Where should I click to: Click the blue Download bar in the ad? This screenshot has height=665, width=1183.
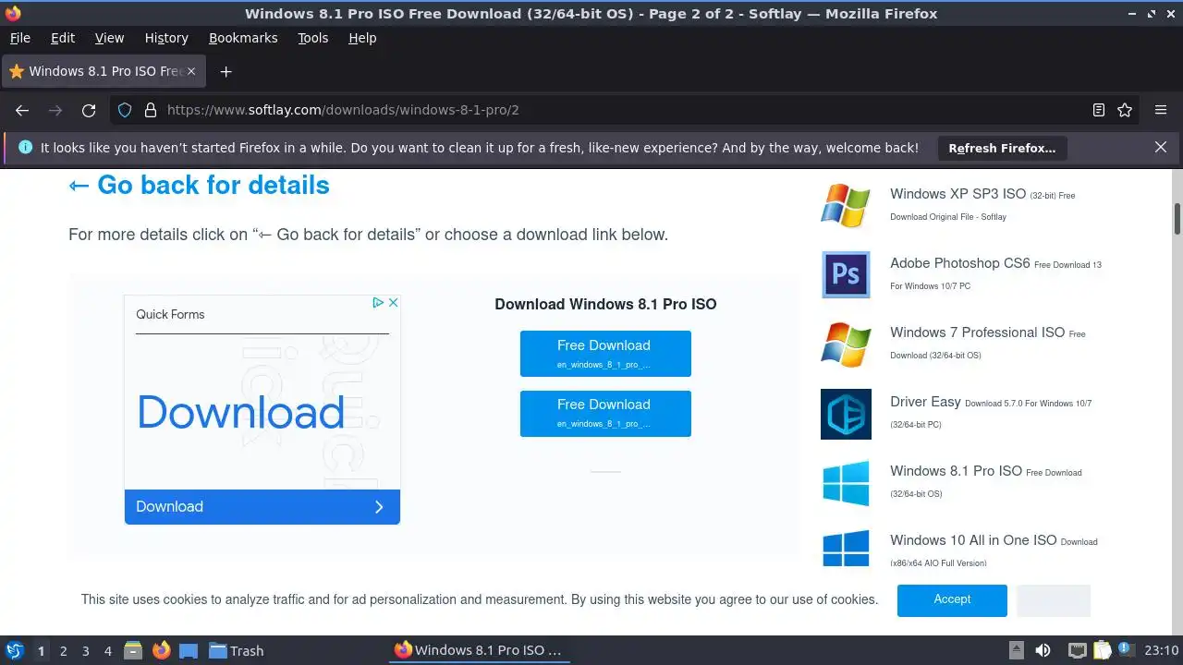262,507
